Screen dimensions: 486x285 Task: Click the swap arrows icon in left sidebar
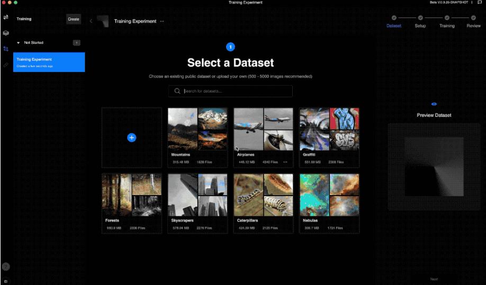[x=6, y=17]
